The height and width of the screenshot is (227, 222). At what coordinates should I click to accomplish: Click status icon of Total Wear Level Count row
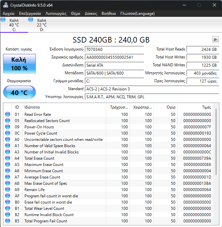[8, 208]
